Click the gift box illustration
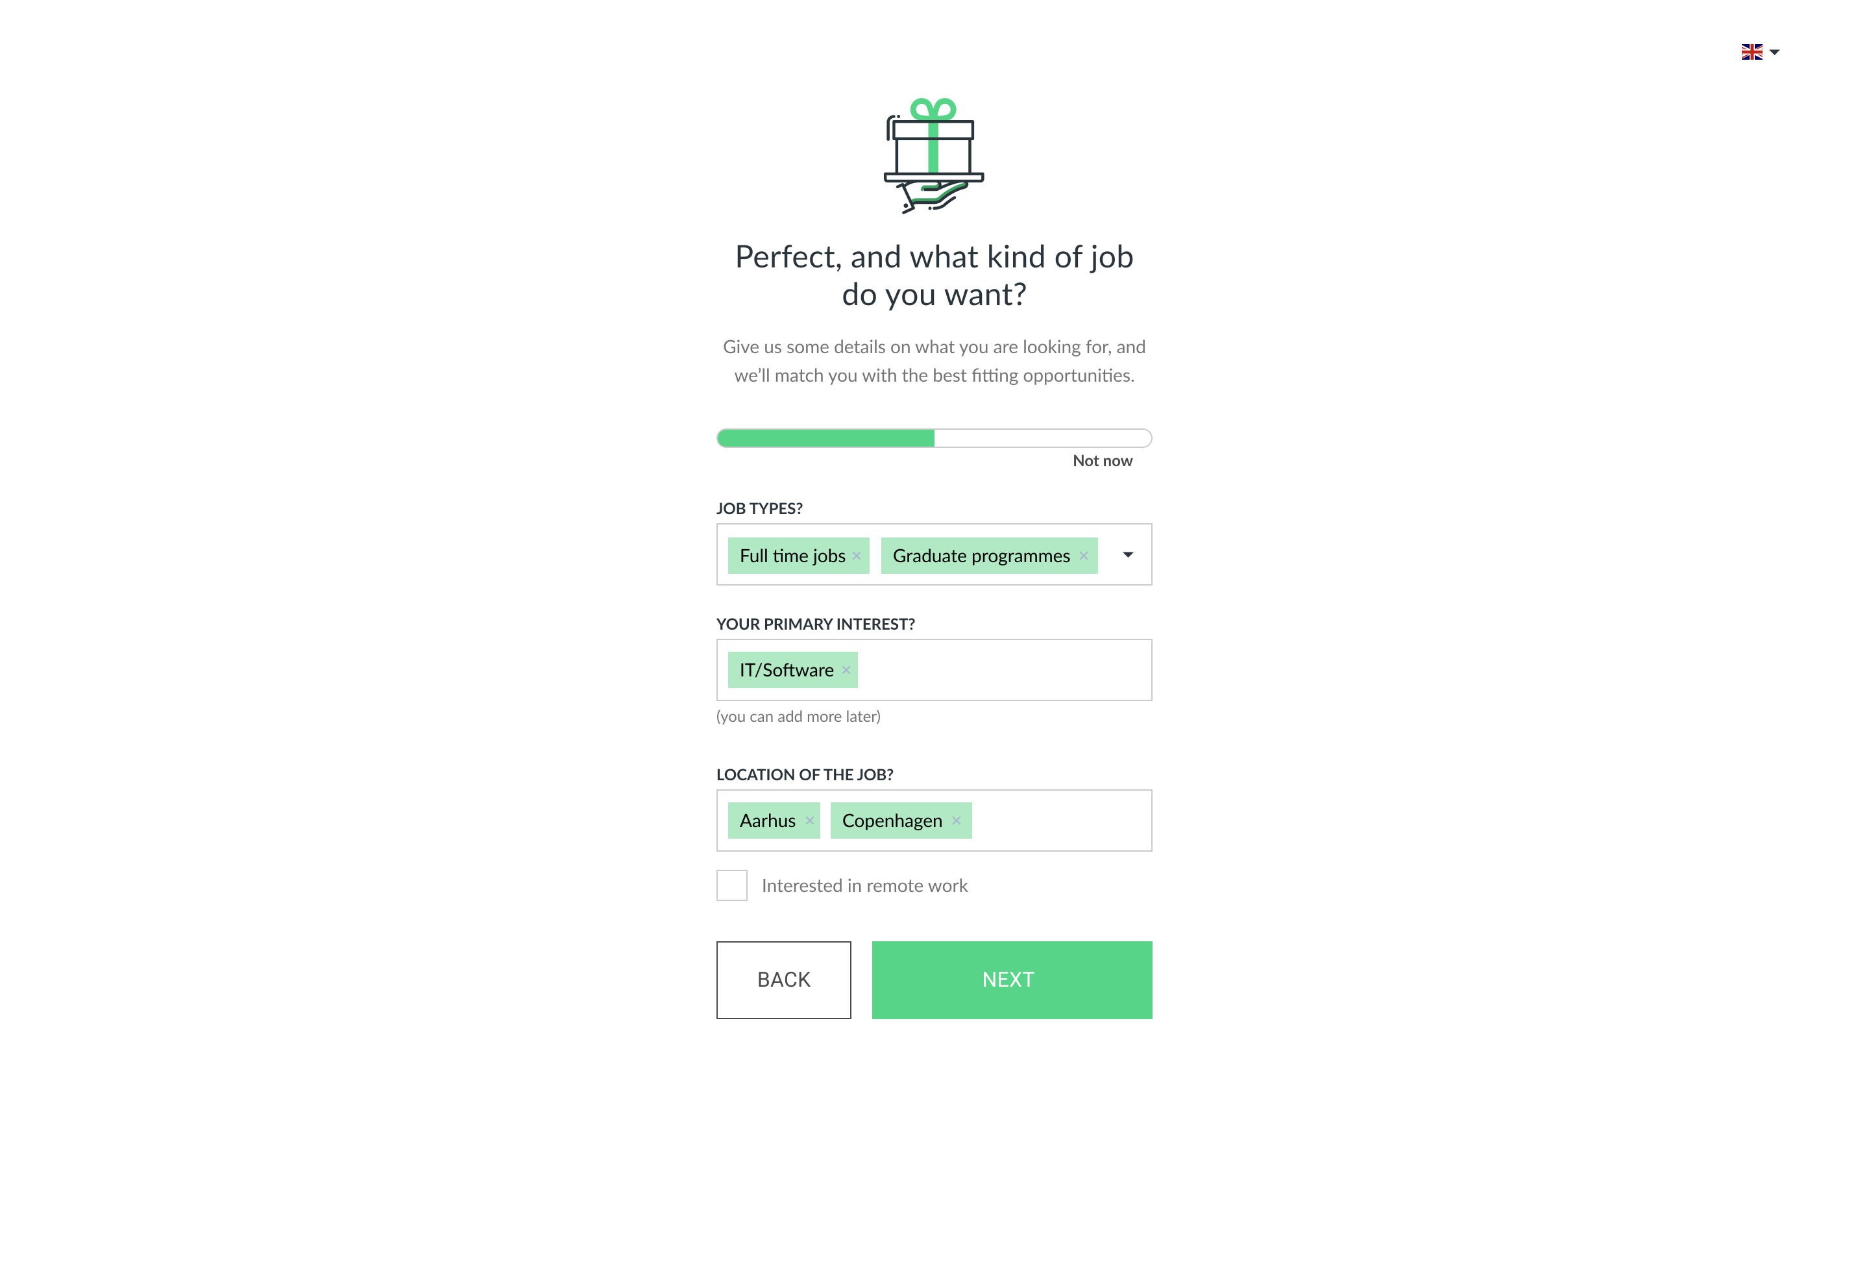 coord(934,155)
